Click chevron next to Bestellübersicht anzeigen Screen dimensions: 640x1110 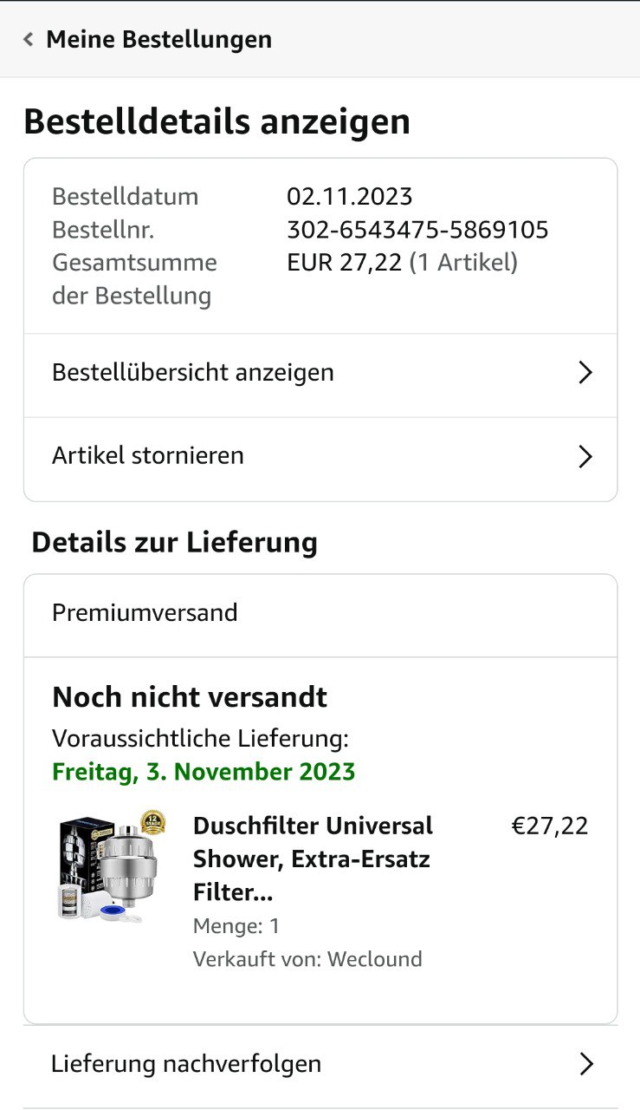(585, 373)
